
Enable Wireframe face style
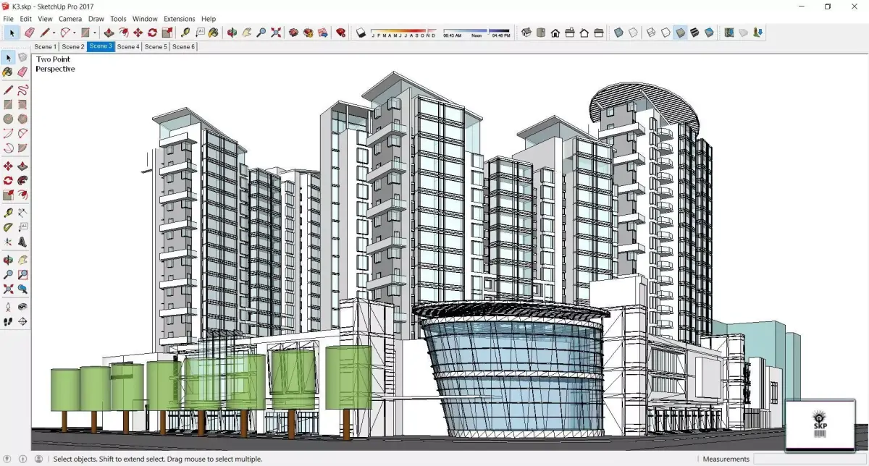(x=650, y=33)
